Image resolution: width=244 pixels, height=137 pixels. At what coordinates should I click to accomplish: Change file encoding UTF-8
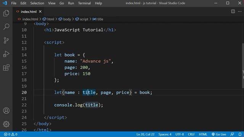[180, 134]
